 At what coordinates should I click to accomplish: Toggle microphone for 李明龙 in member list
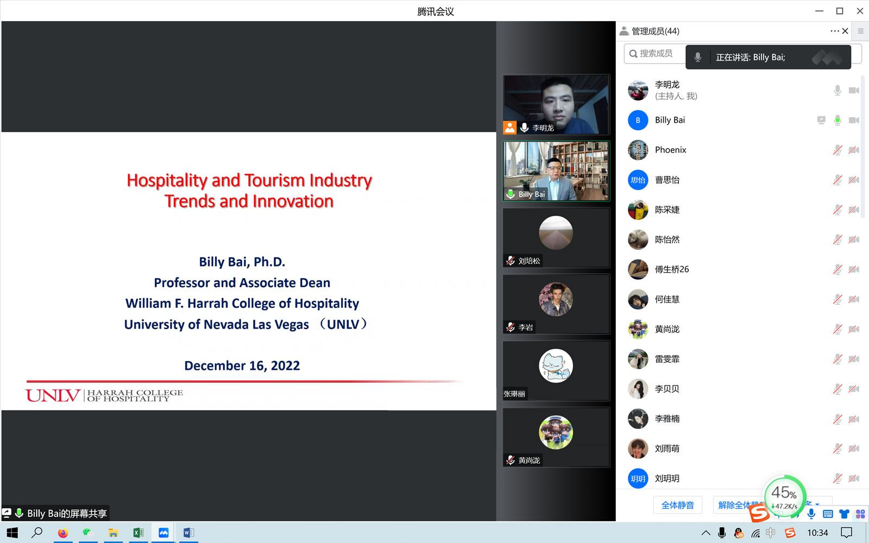pyautogui.click(x=837, y=90)
